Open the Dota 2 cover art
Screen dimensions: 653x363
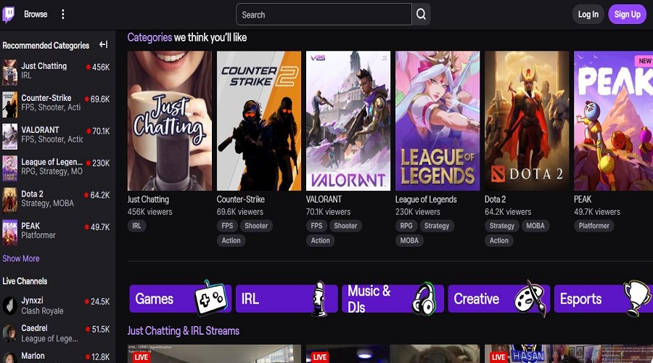527,121
